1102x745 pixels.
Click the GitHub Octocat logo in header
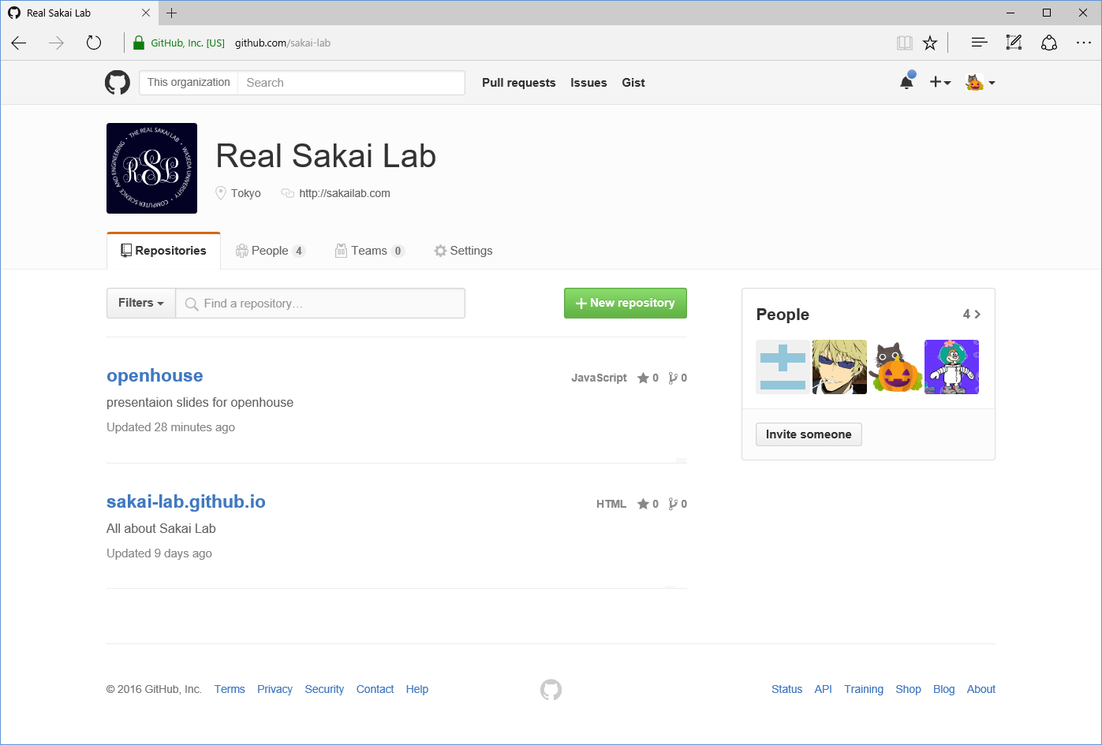click(118, 83)
